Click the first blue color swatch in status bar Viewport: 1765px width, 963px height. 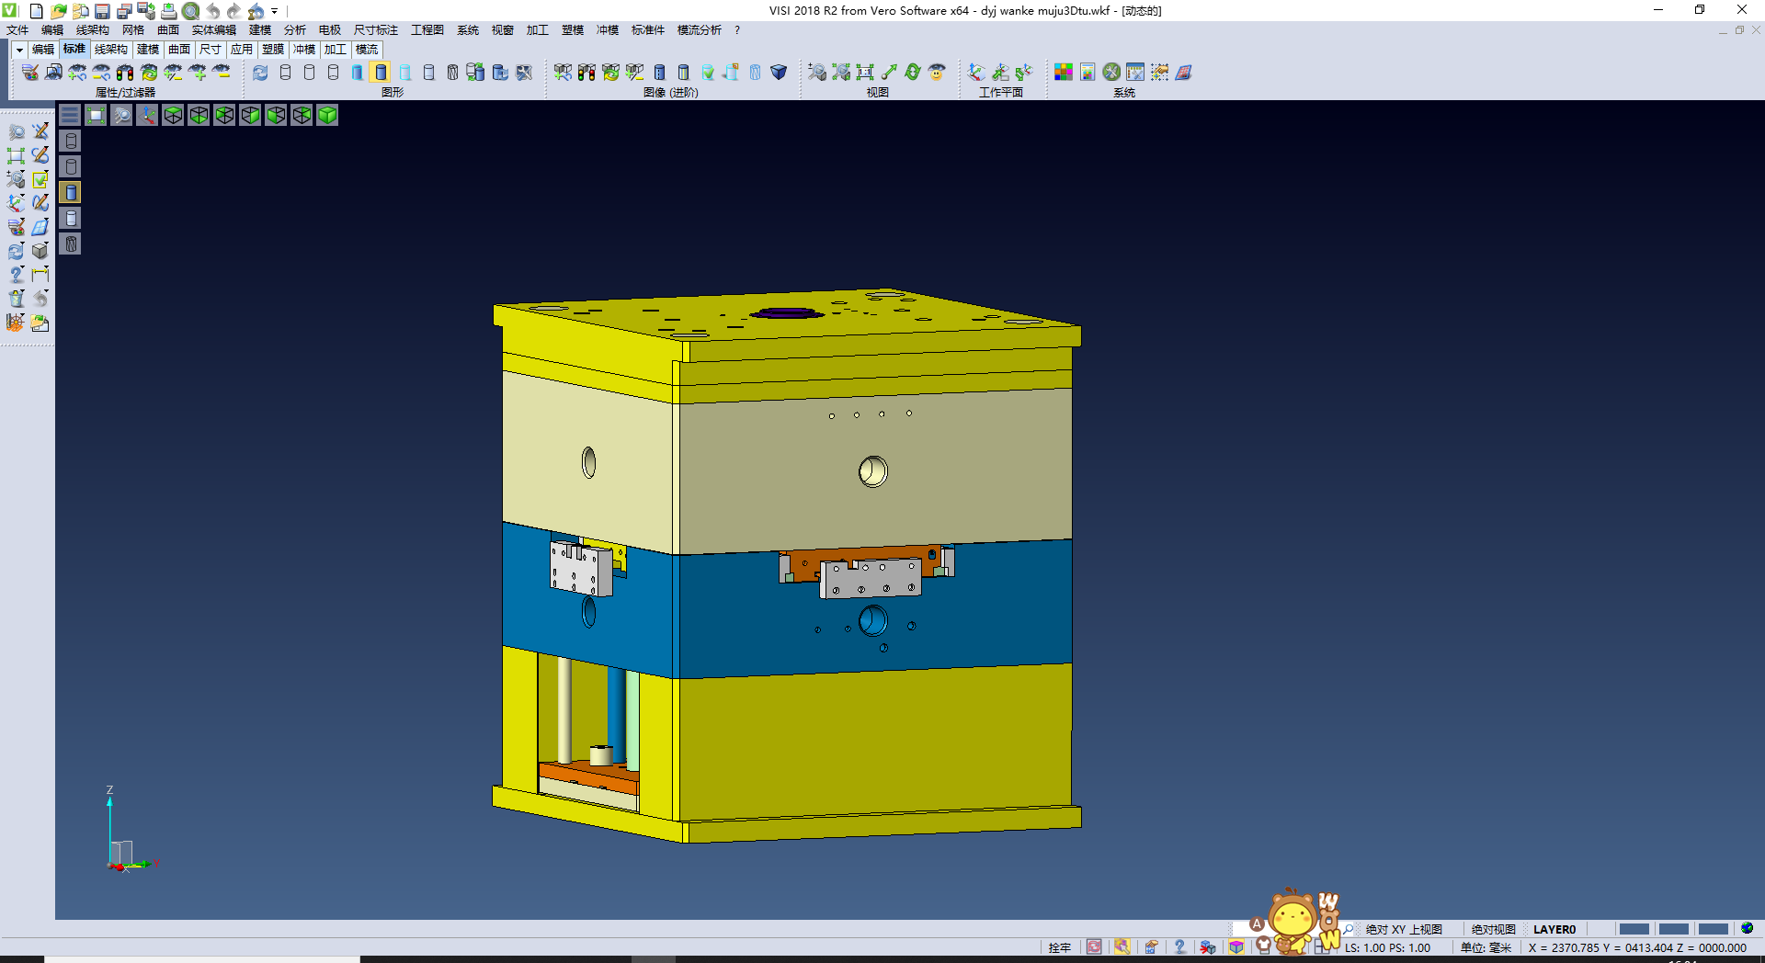click(x=1634, y=929)
